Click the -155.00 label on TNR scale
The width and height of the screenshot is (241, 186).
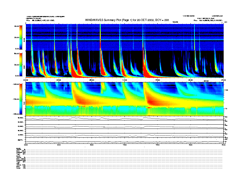pos(16,114)
